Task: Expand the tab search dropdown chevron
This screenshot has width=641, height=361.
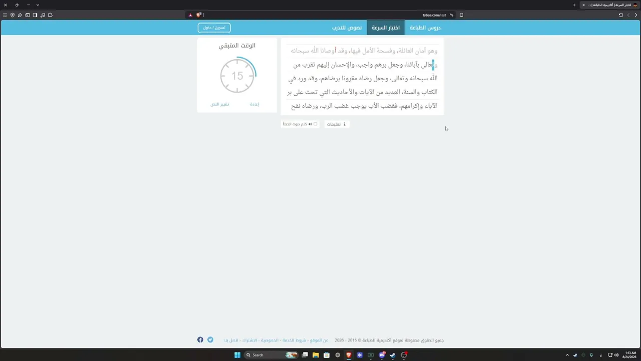Action: [x=38, y=5]
